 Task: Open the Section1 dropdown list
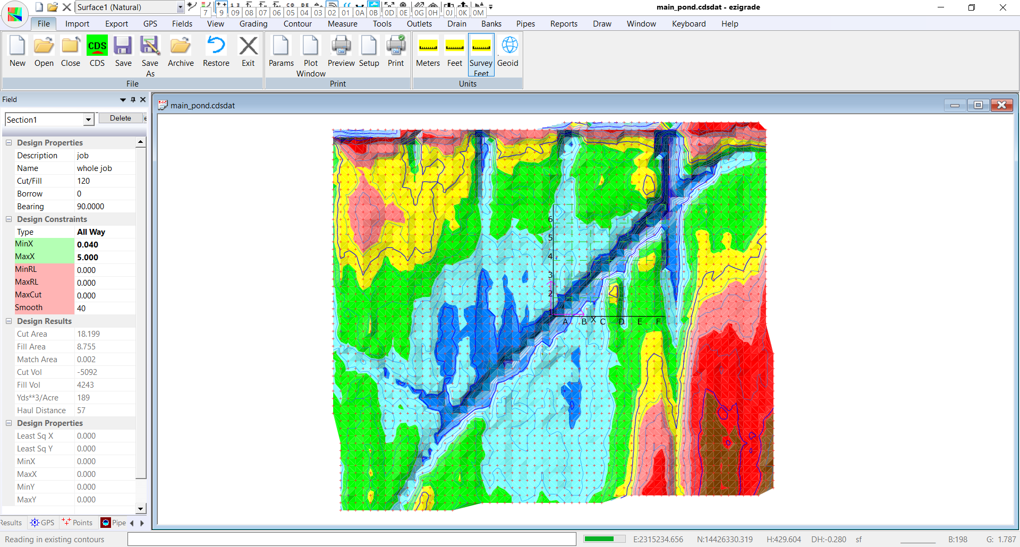click(88, 120)
